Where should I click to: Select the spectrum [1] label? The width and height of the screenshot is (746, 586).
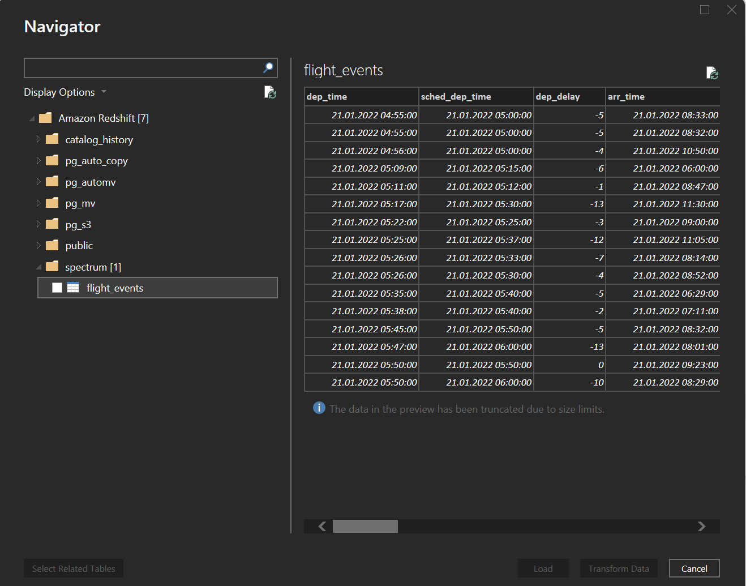[x=93, y=267]
